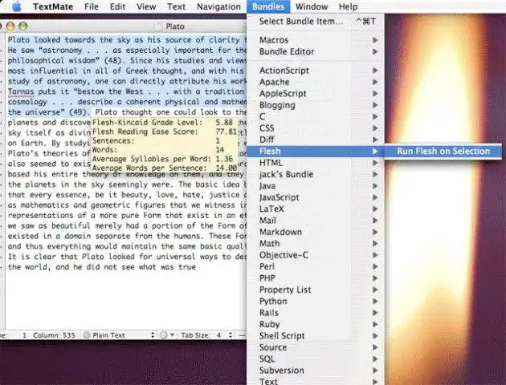Viewport: 506px width, 385px height.
Task: Expand the Apache bundle submenu
Action: [x=316, y=82]
